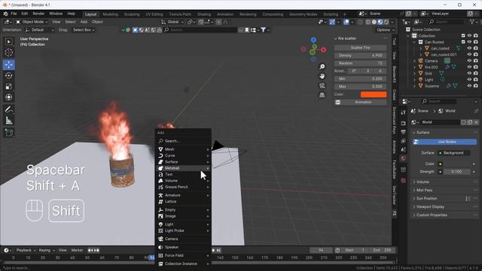Open the Playback dropdown in timeline
Screen dimensions: 482x271
tap(25, 250)
